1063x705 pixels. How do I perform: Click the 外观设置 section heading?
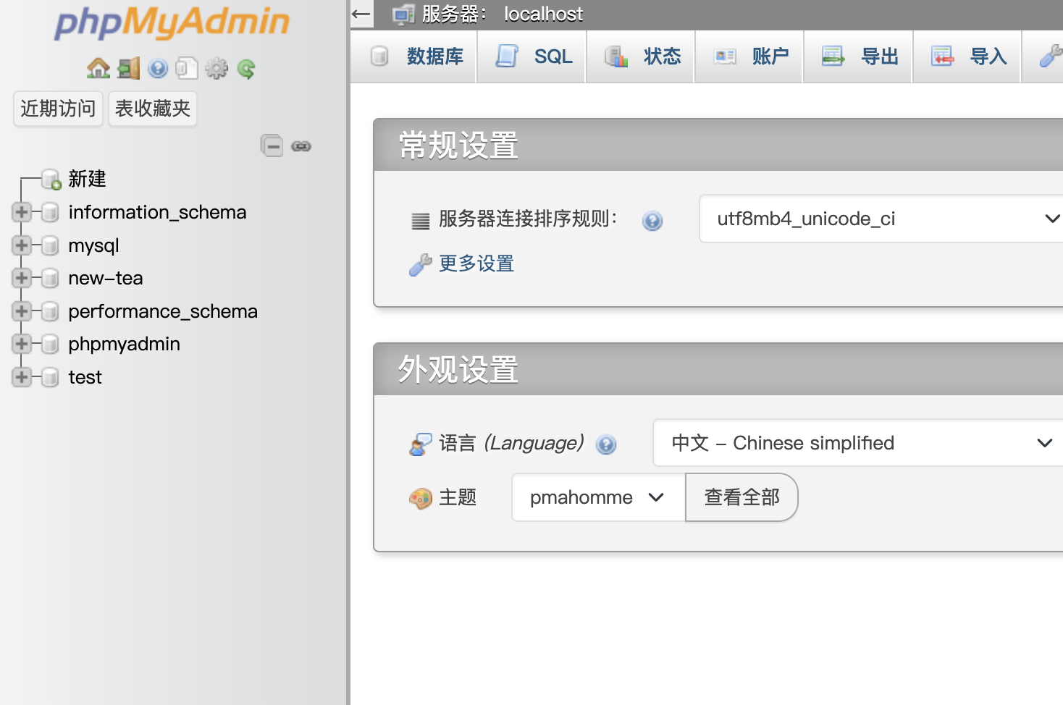[x=458, y=370]
